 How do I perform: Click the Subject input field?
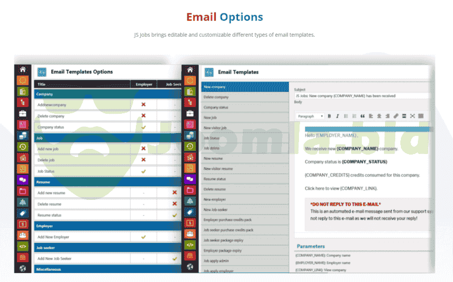pos(362,96)
